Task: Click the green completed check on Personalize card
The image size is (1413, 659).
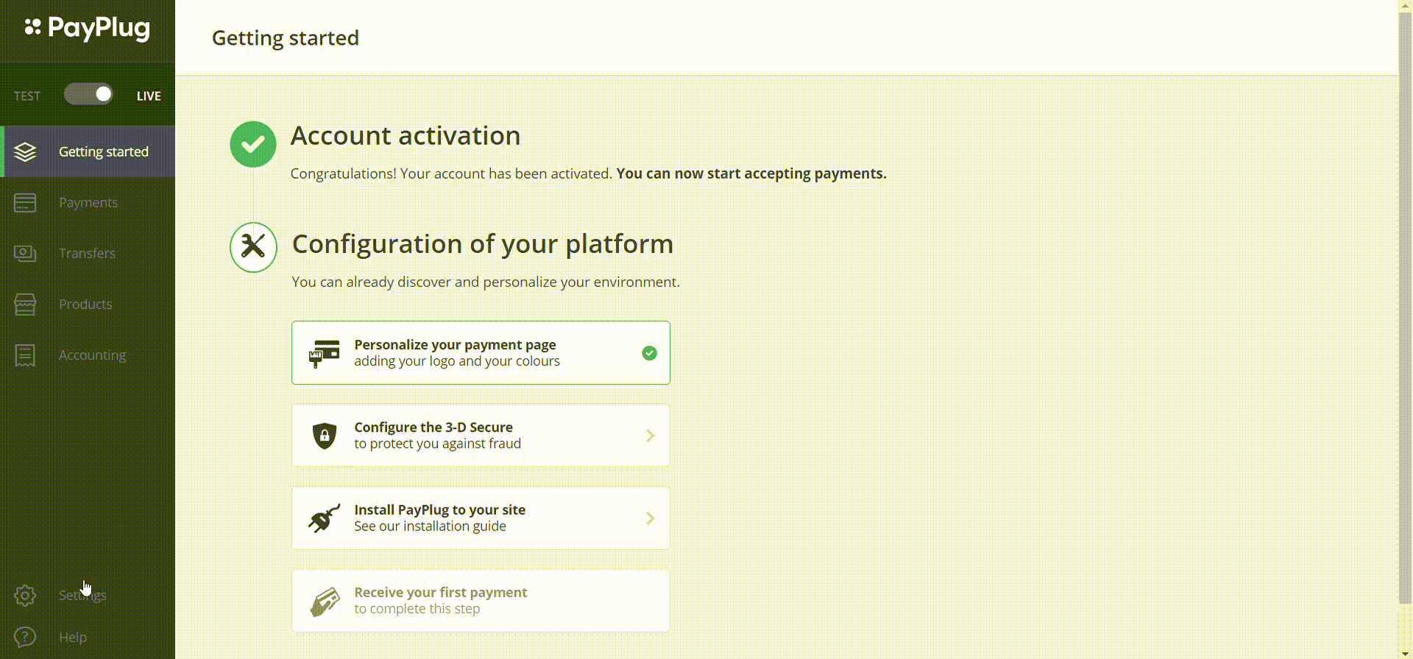Action: click(x=649, y=353)
